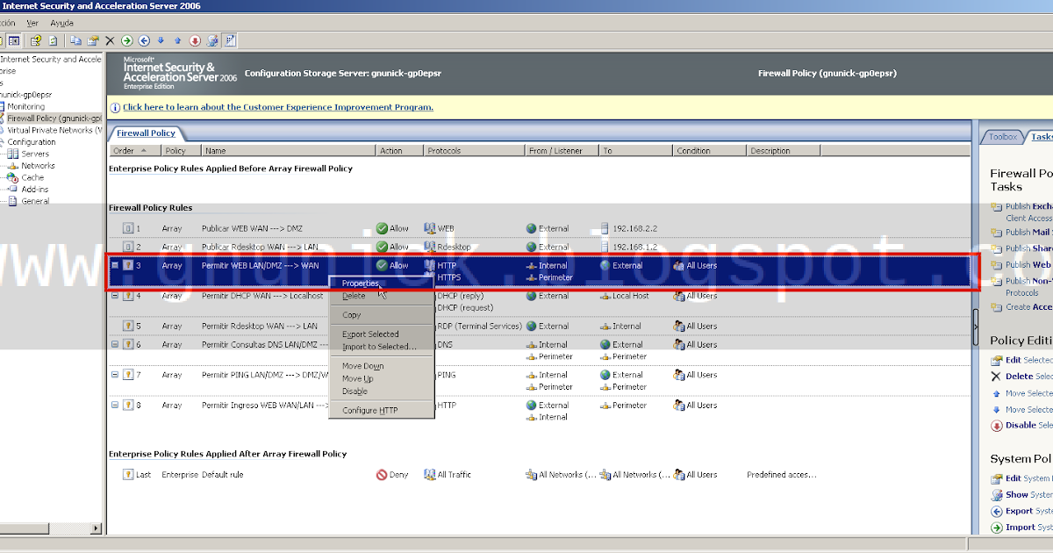1053x553 pixels.
Task: Click the copy toolbar icon
Action: [75, 40]
